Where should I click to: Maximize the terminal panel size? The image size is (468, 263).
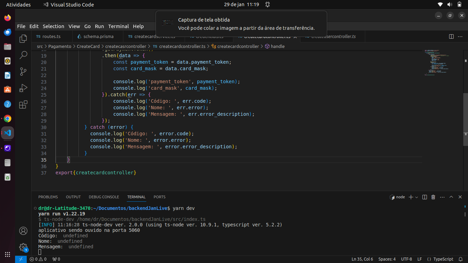451,197
